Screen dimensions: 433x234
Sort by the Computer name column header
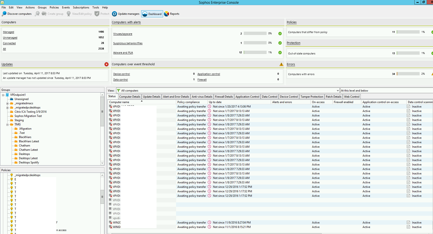[x=142, y=102]
